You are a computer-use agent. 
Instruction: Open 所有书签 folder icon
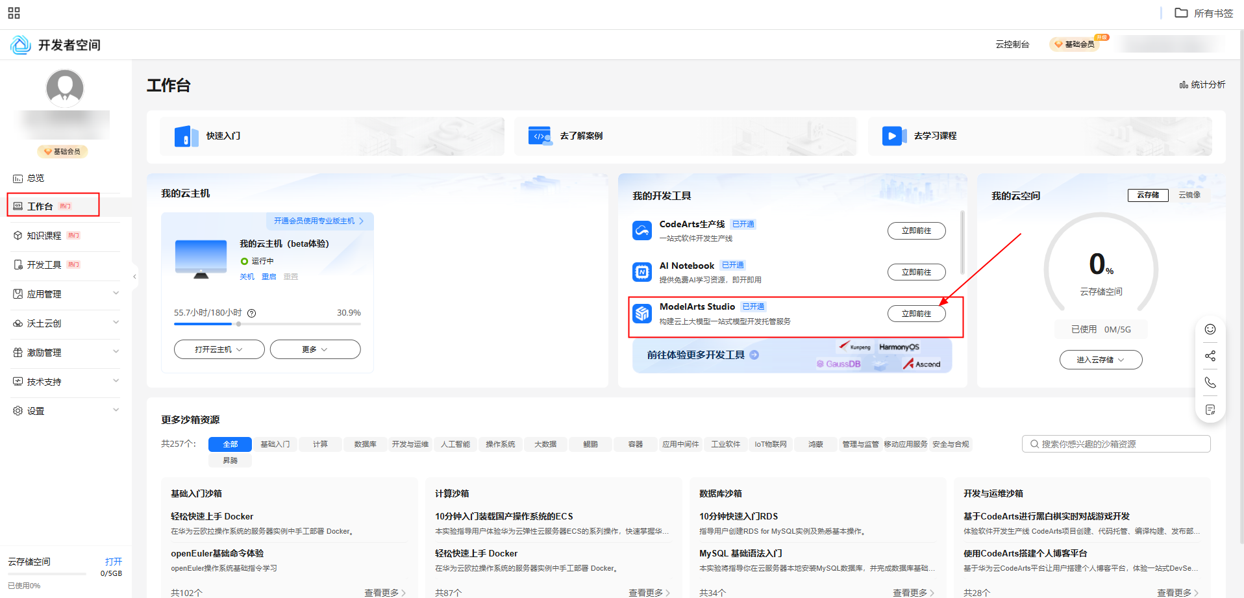tap(1181, 13)
